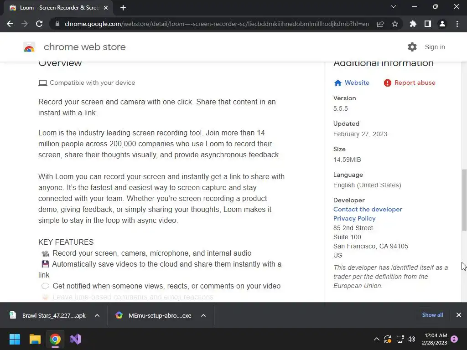Image resolution: width=467 pixels, height=350 pixels.
Task: Click the chrome web store title
Action: (84, 47)
